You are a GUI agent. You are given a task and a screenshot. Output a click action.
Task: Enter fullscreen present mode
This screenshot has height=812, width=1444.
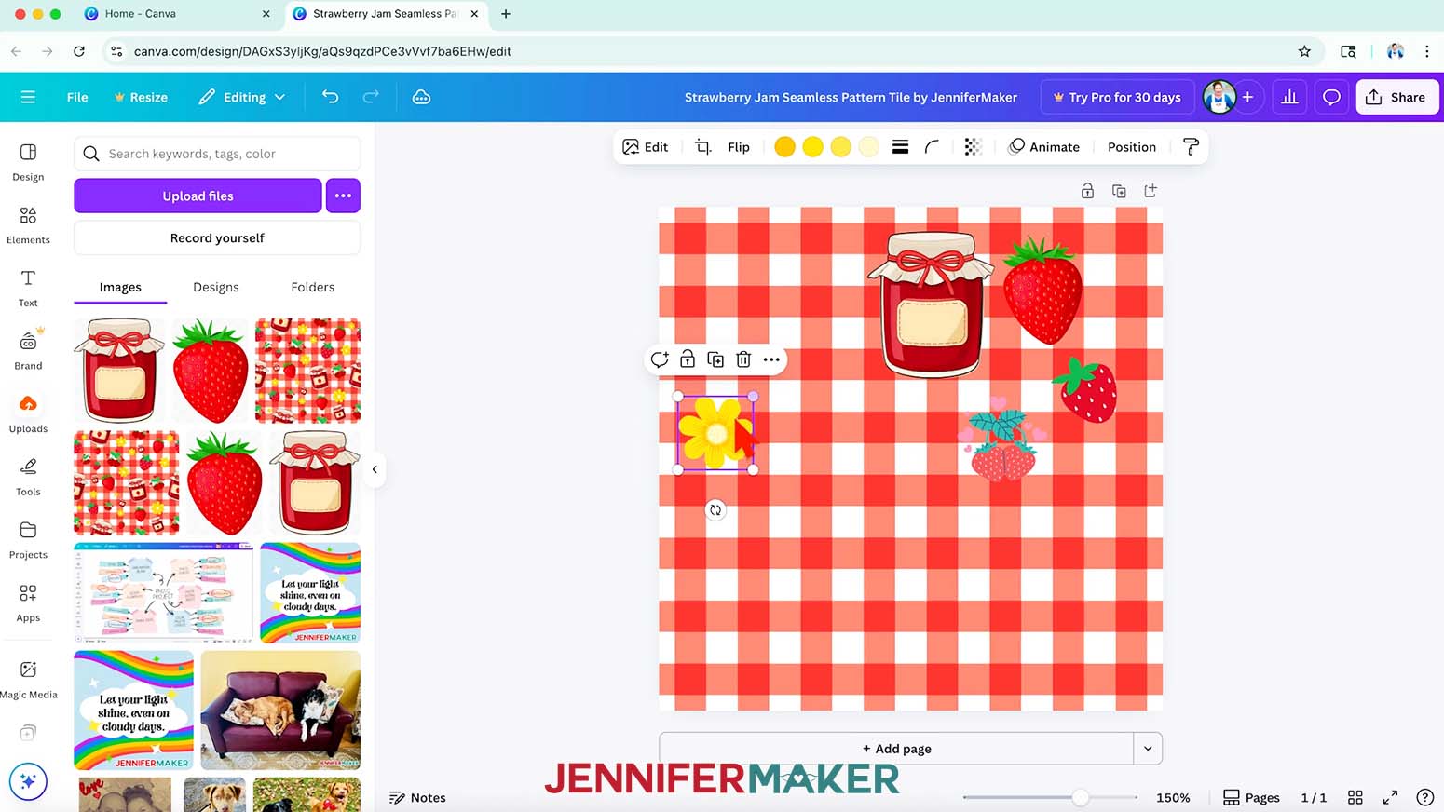click(x=1390, y=797)
